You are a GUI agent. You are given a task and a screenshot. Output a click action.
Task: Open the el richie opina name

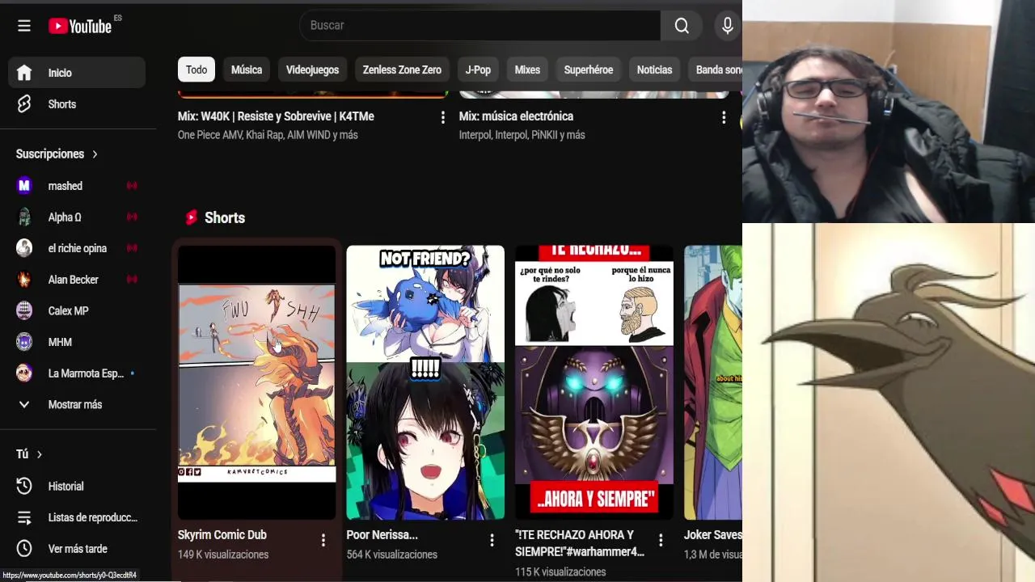coord(78,248)
